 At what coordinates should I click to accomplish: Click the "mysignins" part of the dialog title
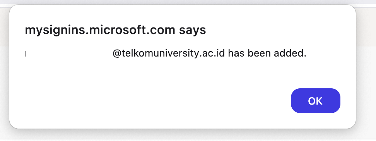coord(55,31)
